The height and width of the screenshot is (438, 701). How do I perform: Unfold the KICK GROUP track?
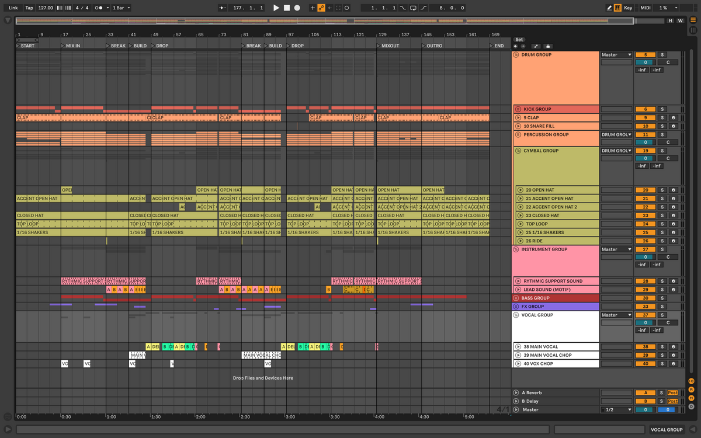(518, 109)
